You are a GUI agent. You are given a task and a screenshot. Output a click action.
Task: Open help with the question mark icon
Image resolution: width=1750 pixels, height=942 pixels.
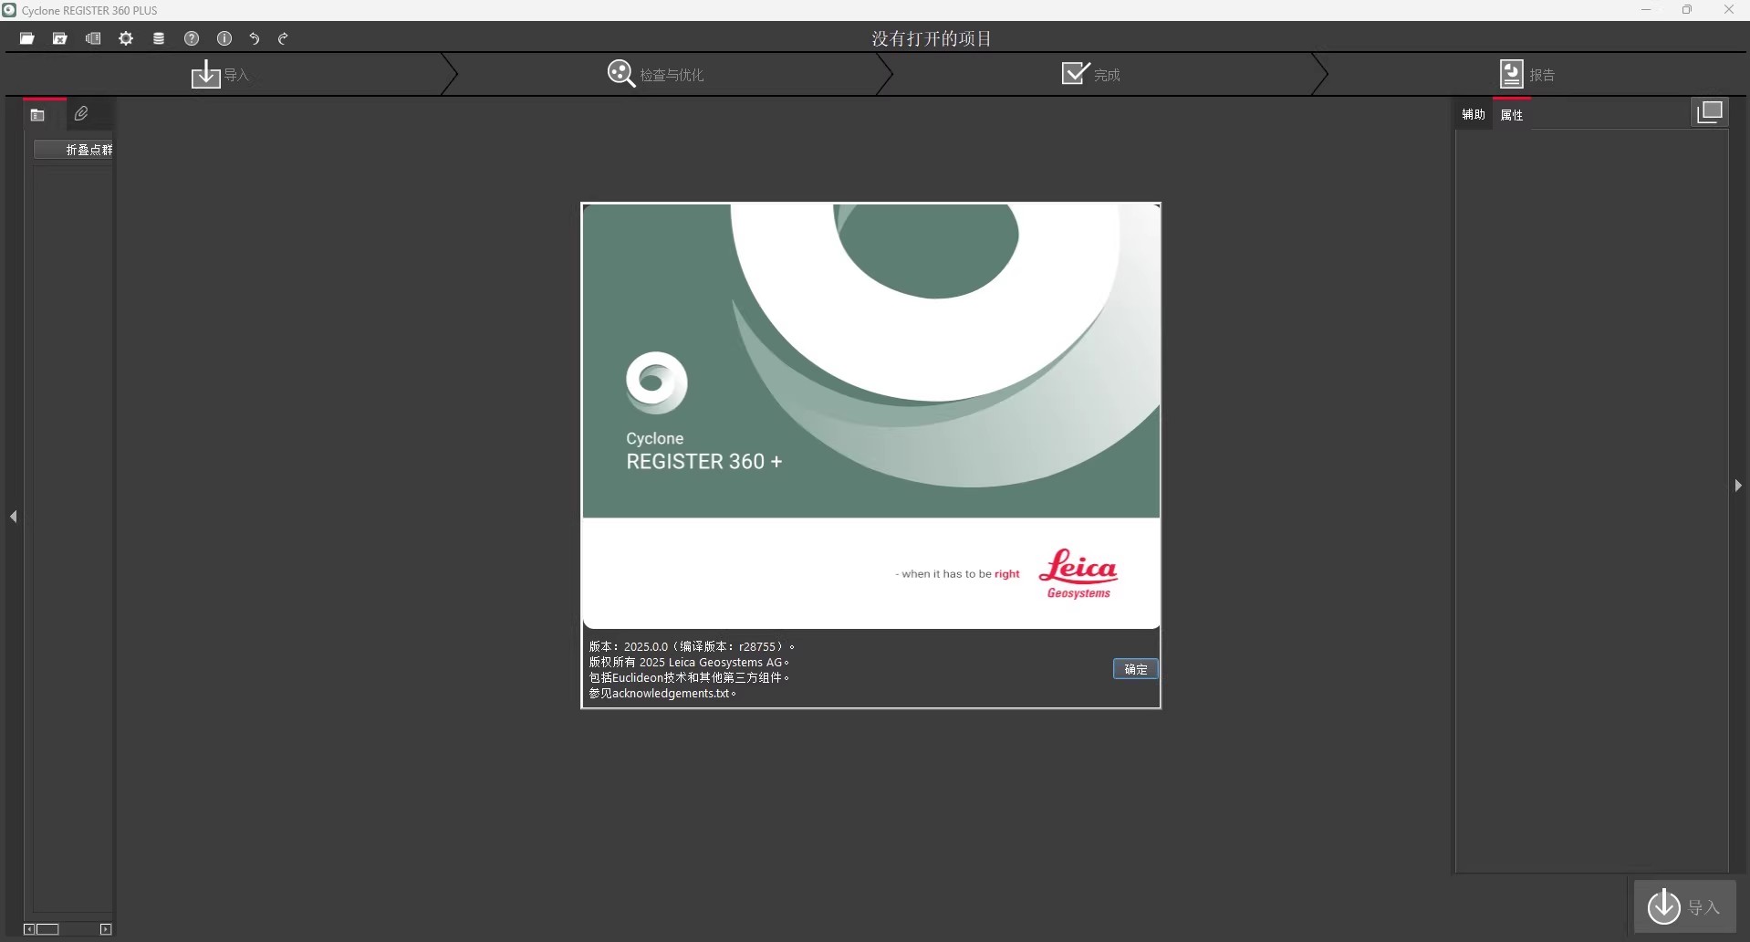coord(192,38)
